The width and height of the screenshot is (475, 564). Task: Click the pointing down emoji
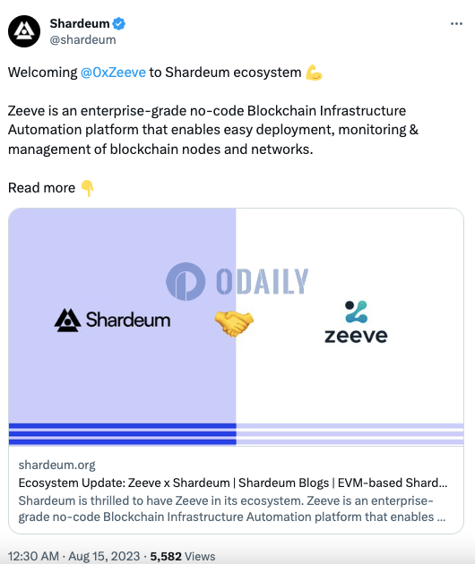[87, 188]
